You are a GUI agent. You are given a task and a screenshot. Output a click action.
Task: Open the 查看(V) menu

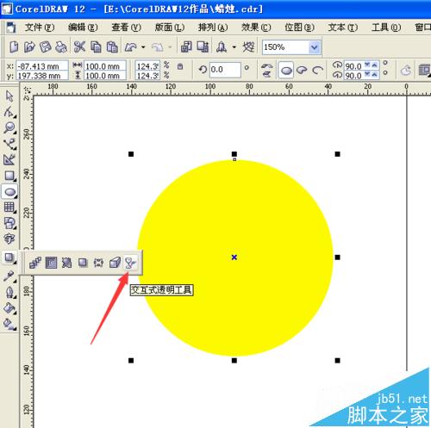click(126, 28)
